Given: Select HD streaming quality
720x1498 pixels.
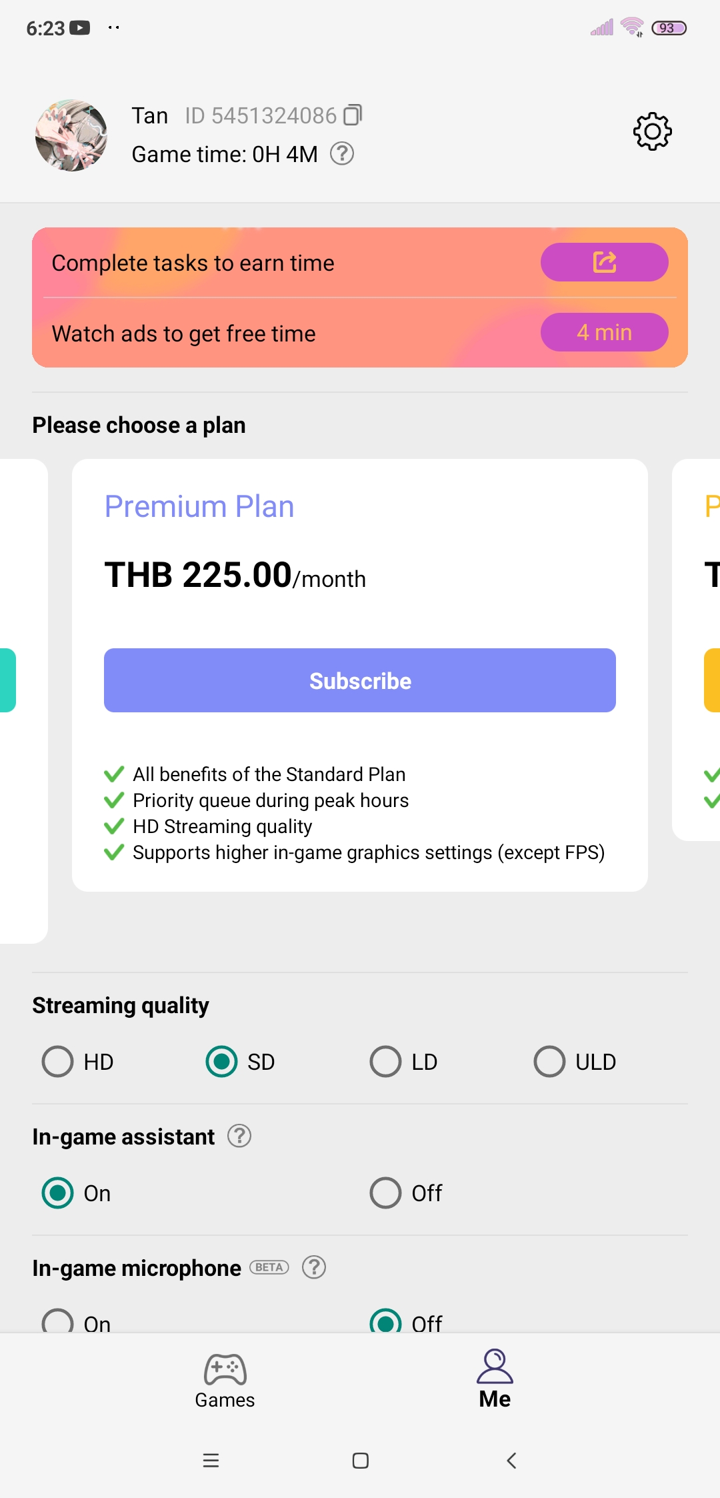Looking at the screenshot, I should pyautogui.click(x=77, y=1062).
